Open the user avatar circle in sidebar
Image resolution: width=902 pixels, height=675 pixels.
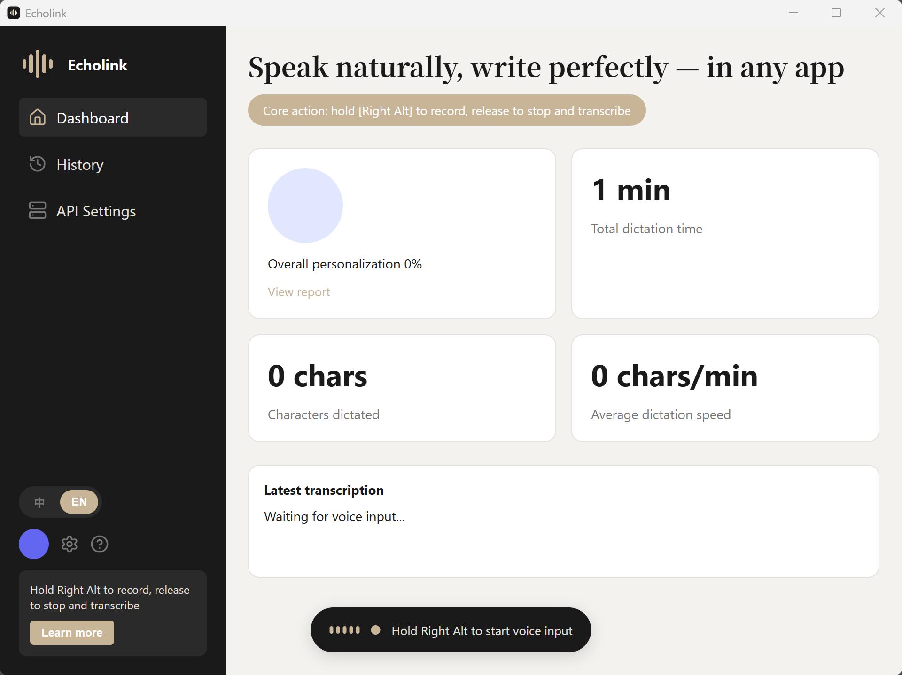click(34, 544)
